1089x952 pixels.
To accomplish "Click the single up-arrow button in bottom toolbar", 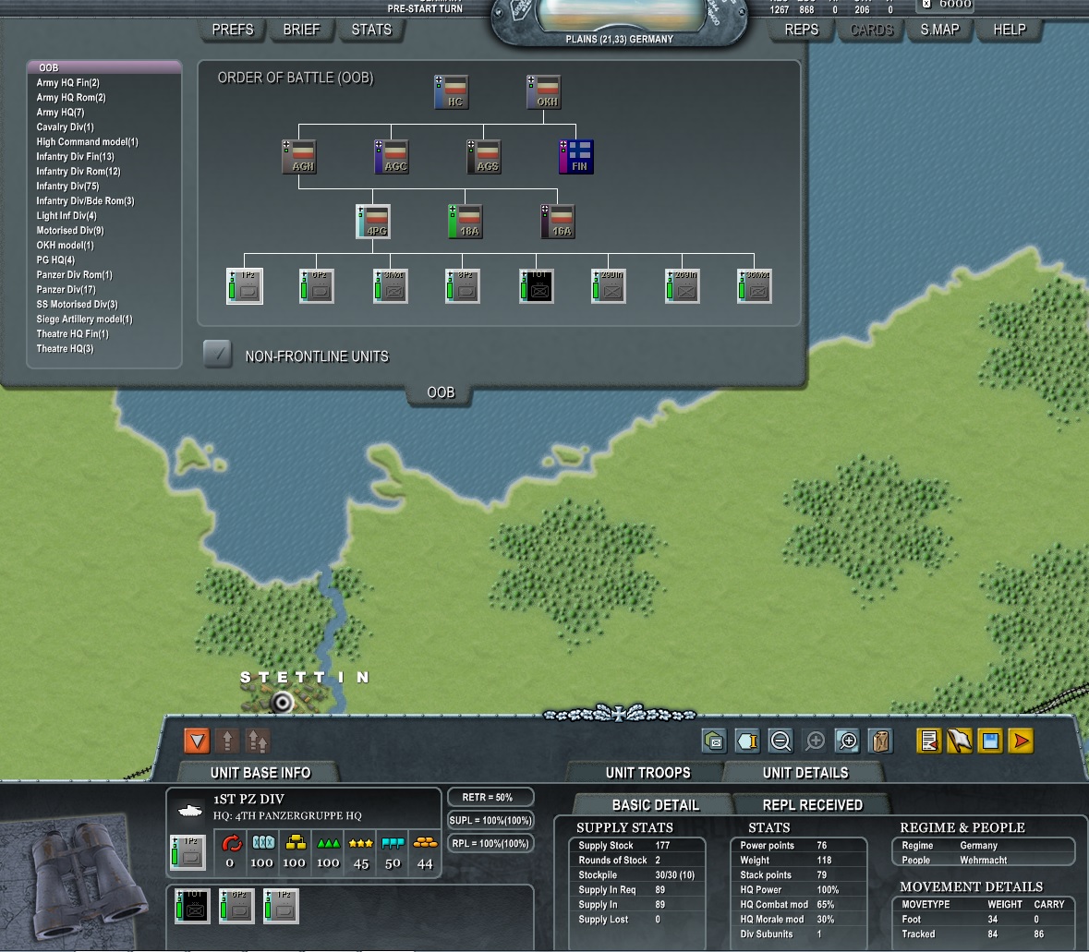I will tap(227, 741).
